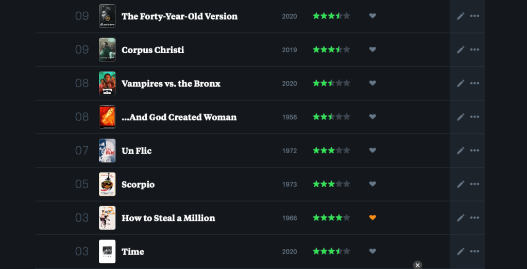Click edit pencil for Vampires vs. the Bronx
Screen dimensions: 527x269
coord(461,83)
